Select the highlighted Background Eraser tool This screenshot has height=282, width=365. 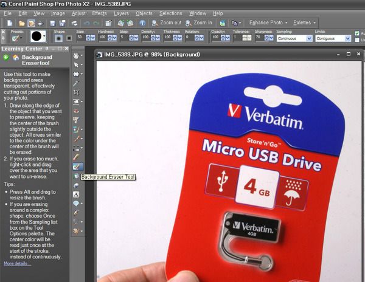pos(78,167)
